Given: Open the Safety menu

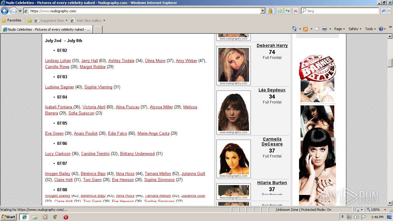Looking at the screenshot, I should 355,29.
